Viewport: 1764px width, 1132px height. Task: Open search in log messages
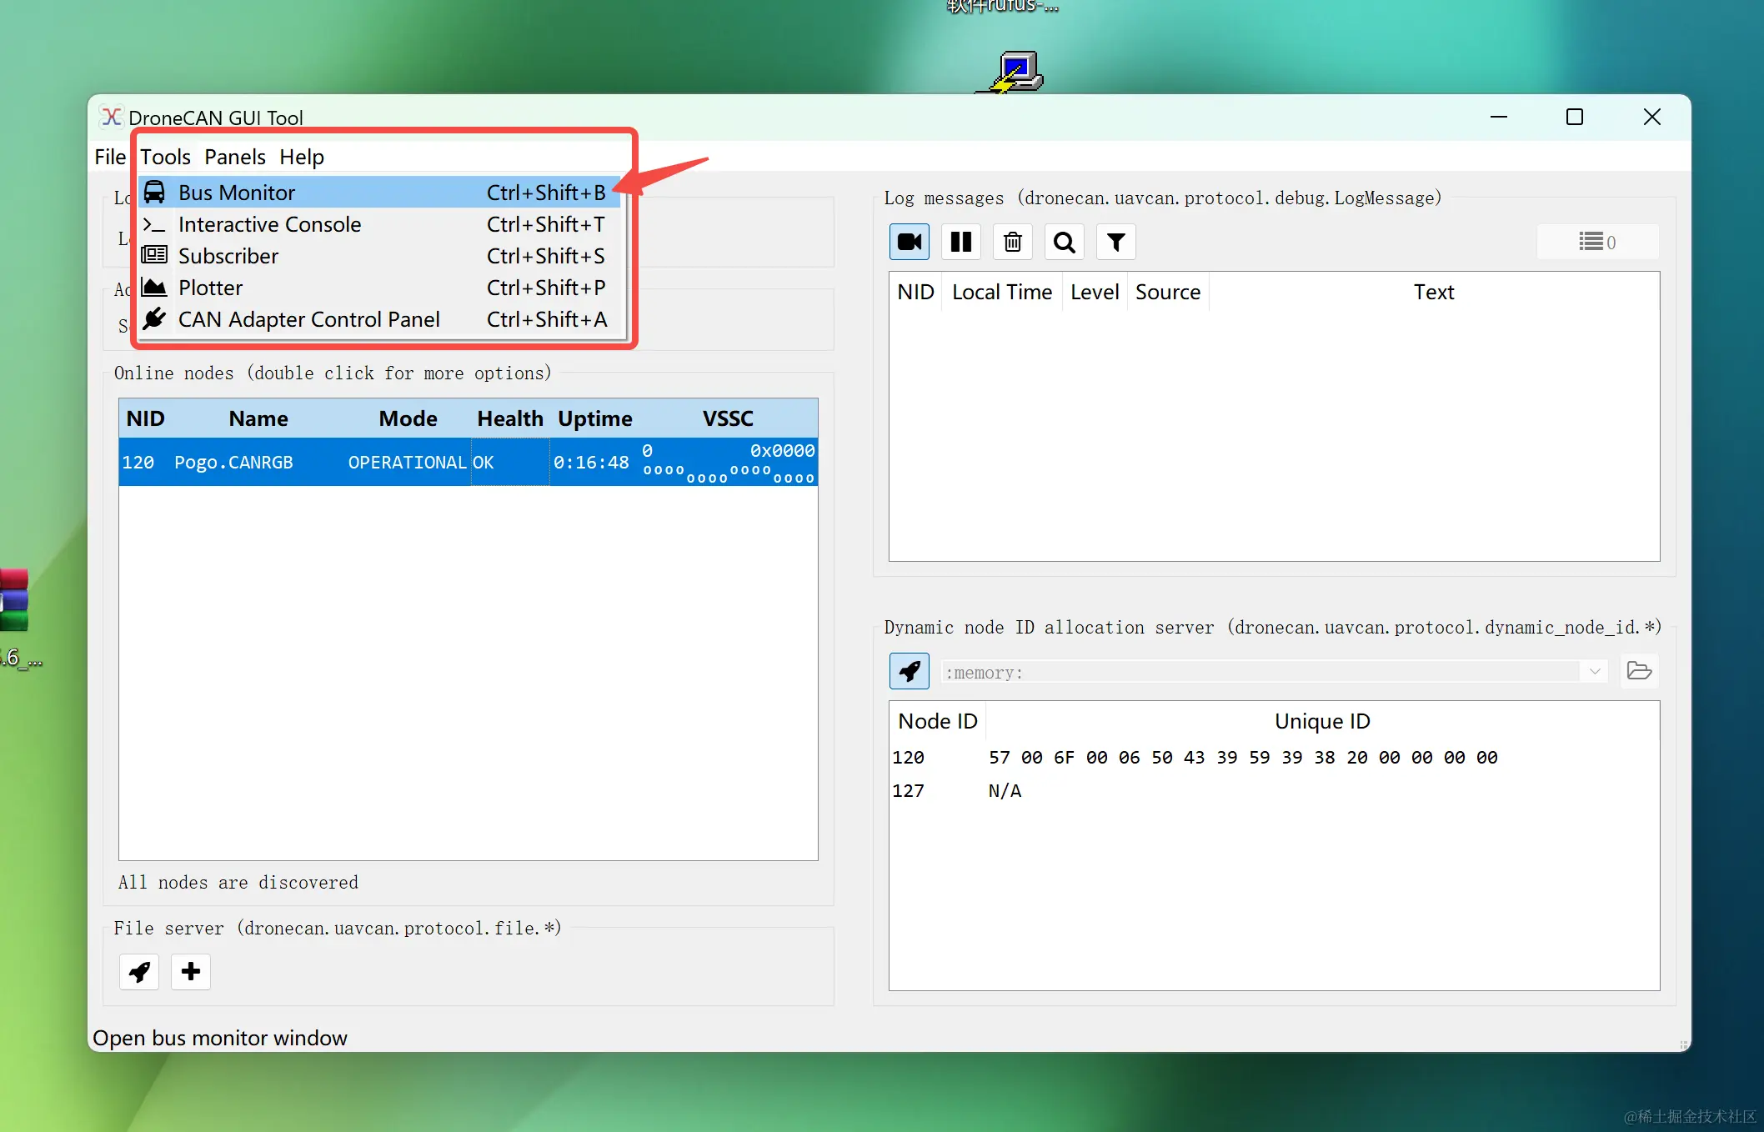point(1064,243)
